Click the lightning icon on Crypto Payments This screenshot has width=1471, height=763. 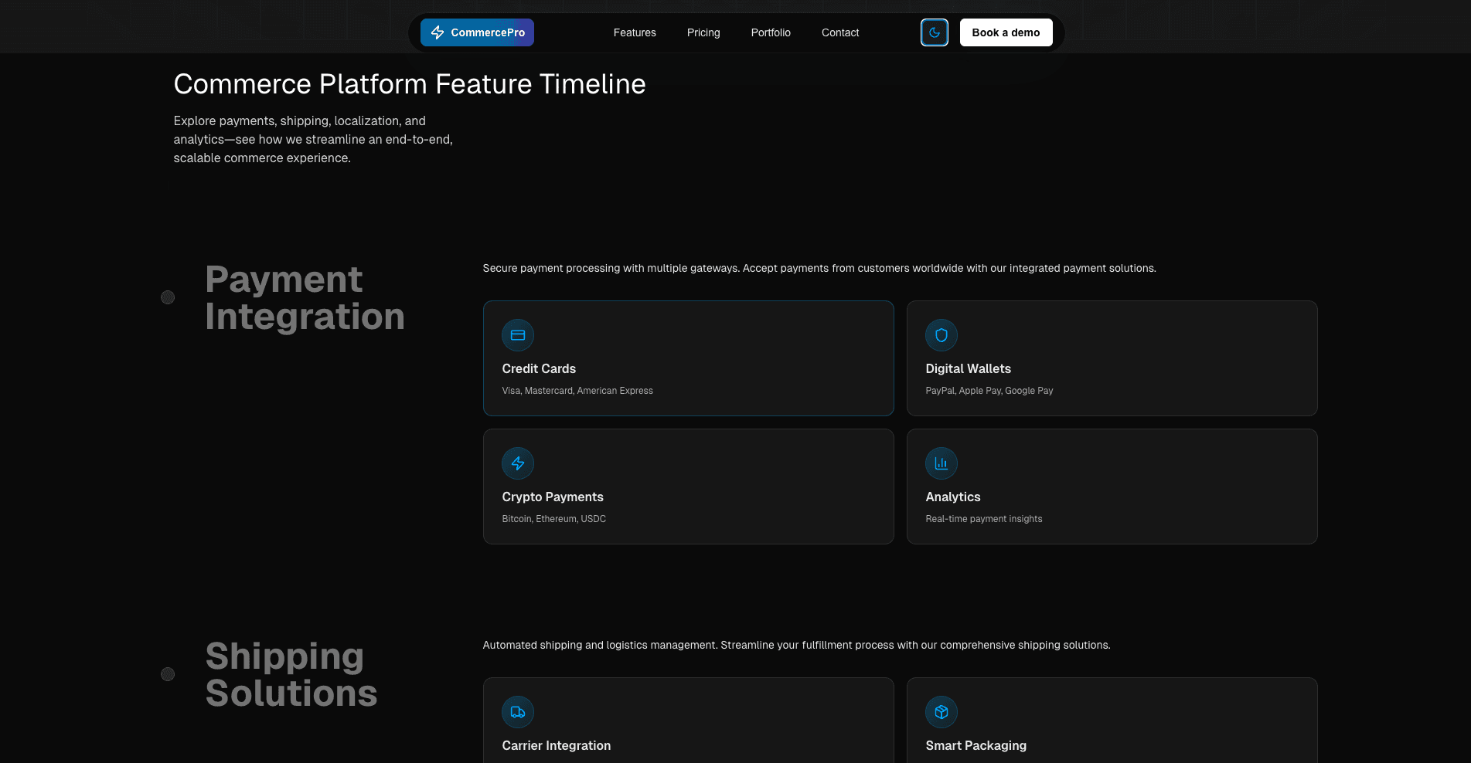click(x=518, y=463)
